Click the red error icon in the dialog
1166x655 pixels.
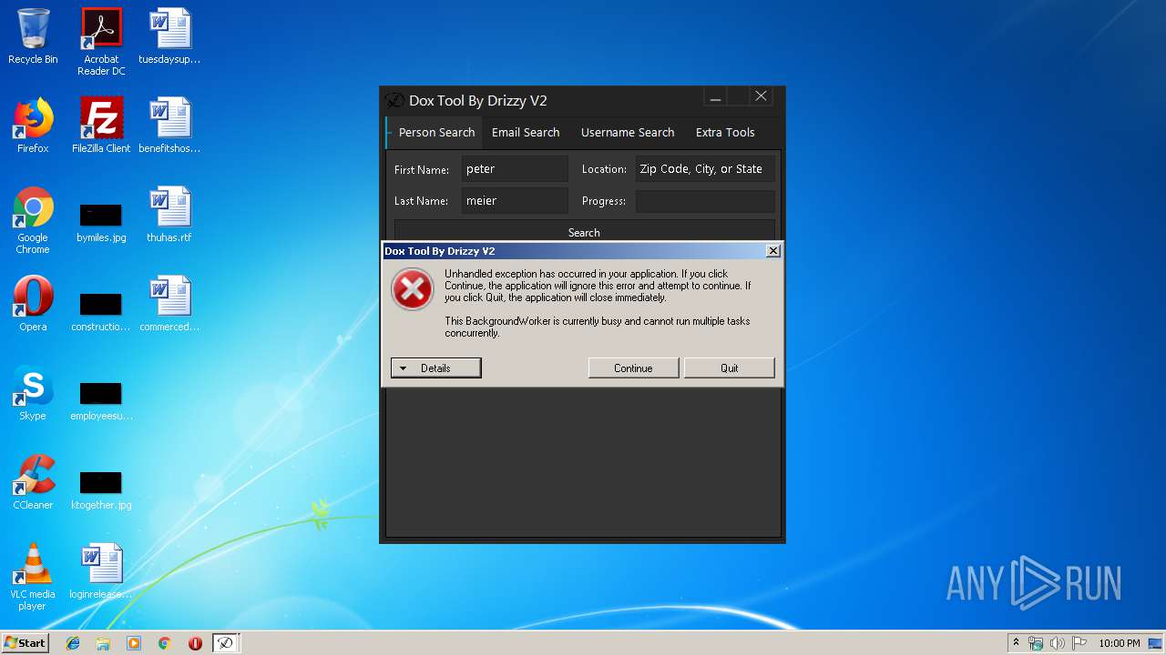(x=412, y=289)
